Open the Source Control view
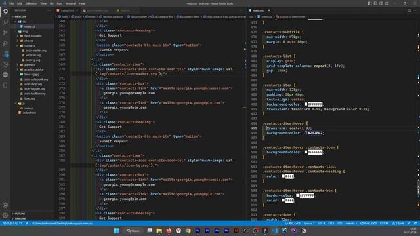420x236 pixels. point(5,33)
